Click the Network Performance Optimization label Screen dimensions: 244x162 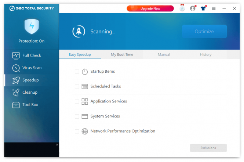[123, 131]
